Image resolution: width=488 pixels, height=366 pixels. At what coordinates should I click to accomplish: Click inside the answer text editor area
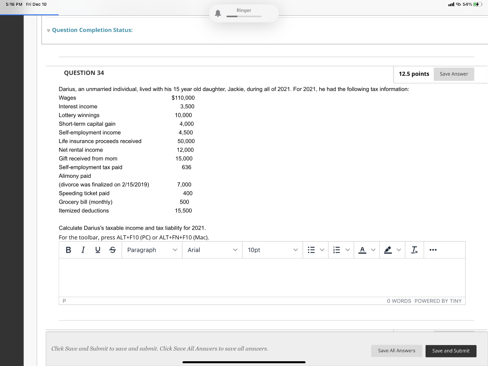tap(262, 277)
